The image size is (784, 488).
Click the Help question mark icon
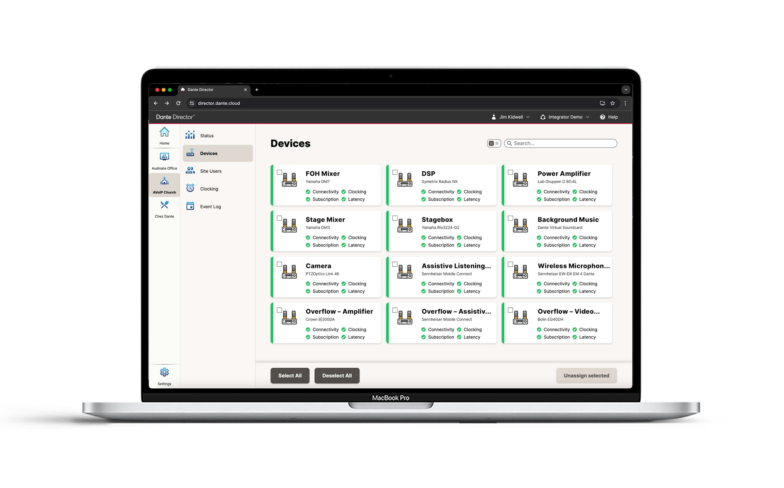coord(603,117)
